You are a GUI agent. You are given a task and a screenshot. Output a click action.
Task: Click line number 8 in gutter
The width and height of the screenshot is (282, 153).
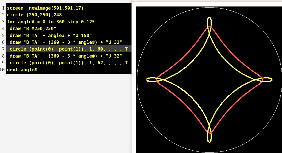click(3, 56)
